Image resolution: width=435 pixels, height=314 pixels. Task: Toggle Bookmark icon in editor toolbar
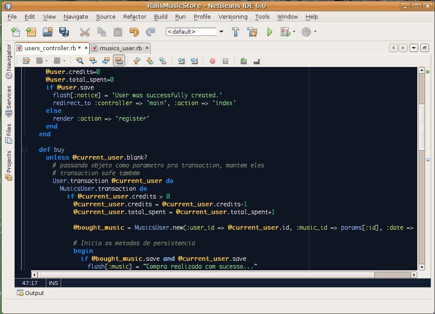click(x=163, y=61)
